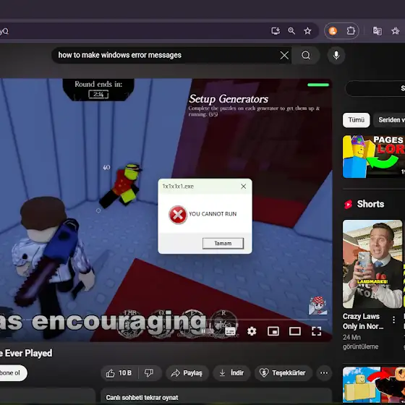The image size is (405, 405).
Task: Switch video to miniplayer
Action: 273,331
